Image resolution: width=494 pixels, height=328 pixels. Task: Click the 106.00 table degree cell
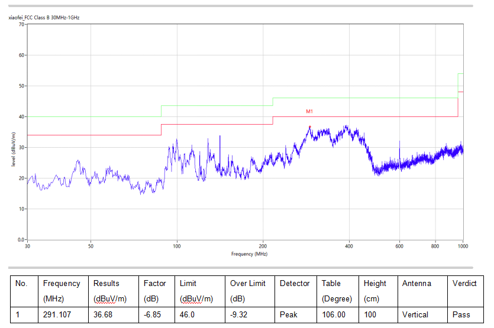[334, 315]
